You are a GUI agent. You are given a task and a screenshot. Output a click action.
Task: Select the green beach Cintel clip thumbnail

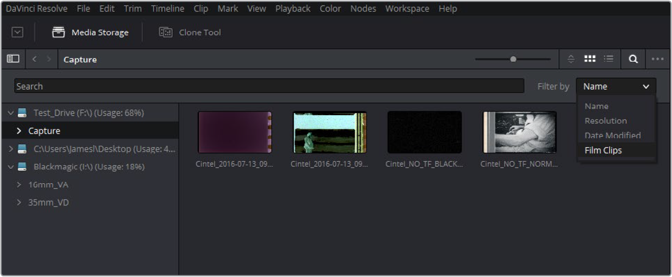point(330,132)
